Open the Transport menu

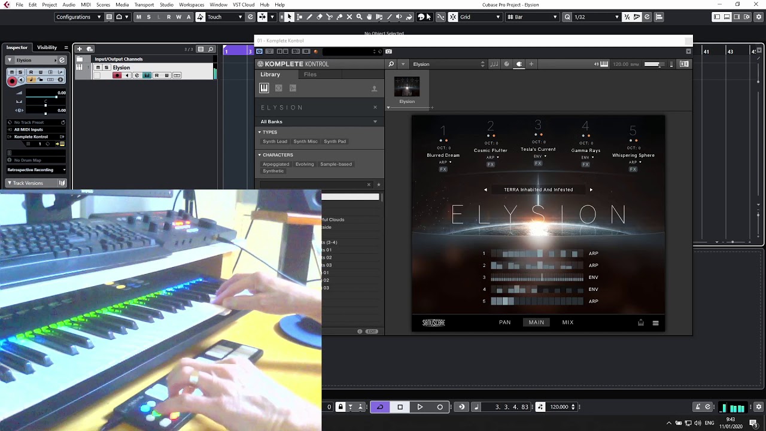tap(144, 5)
